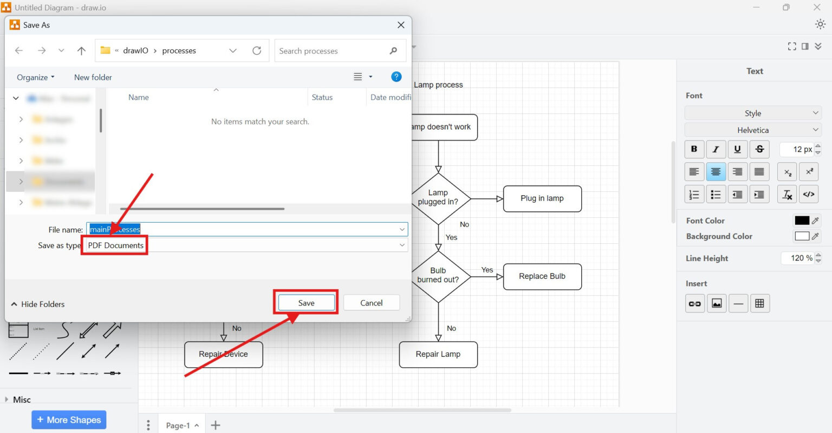Clear text formatting with the Tx icon
Screen dimensions: 832x433
[x=786, y=194]
